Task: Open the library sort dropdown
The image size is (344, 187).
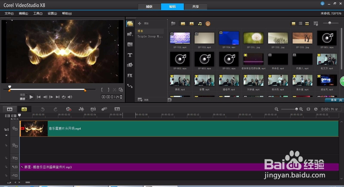Action: click(x=316, y=24)
